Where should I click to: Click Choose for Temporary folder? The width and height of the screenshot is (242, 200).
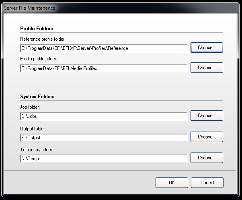pos(207,158)
